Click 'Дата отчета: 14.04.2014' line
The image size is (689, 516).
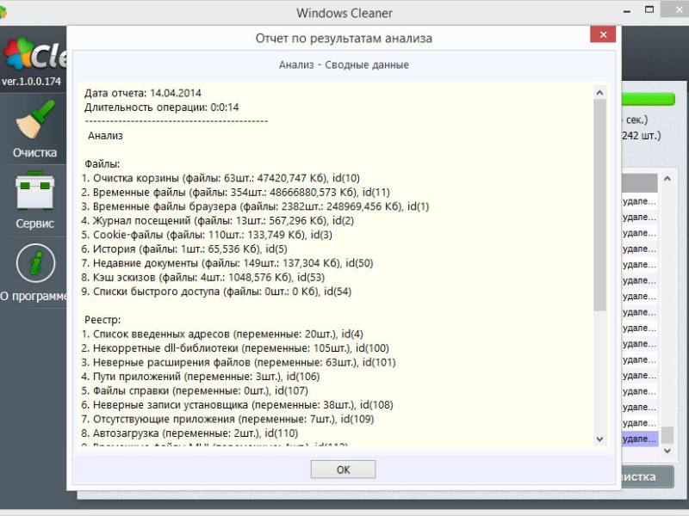143,93
